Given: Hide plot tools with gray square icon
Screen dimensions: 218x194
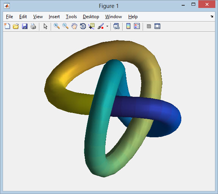Looking at the screenshot, I should [149, 26].
